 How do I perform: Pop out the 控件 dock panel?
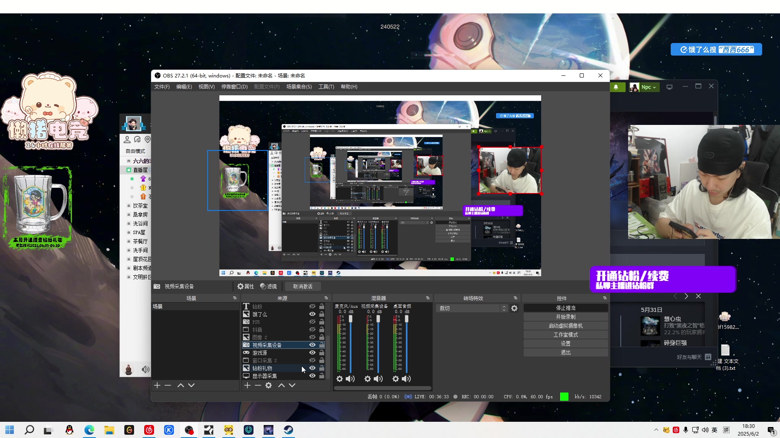(604, 298)
